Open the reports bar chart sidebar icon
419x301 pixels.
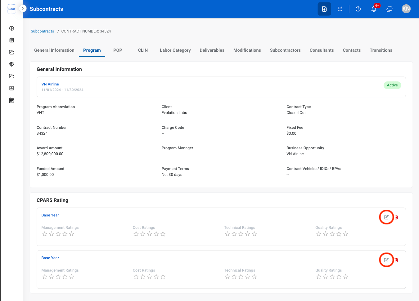tap(12, 88)
